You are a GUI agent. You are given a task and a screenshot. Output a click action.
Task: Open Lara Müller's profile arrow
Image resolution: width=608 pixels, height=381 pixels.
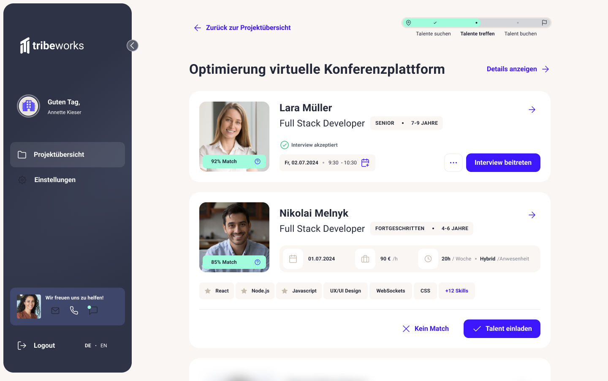(x=532, y=110)
